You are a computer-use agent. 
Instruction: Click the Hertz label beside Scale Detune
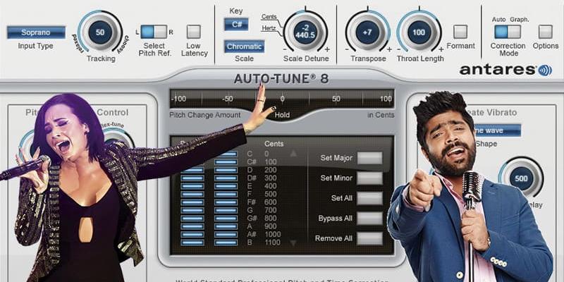[269, 28]
